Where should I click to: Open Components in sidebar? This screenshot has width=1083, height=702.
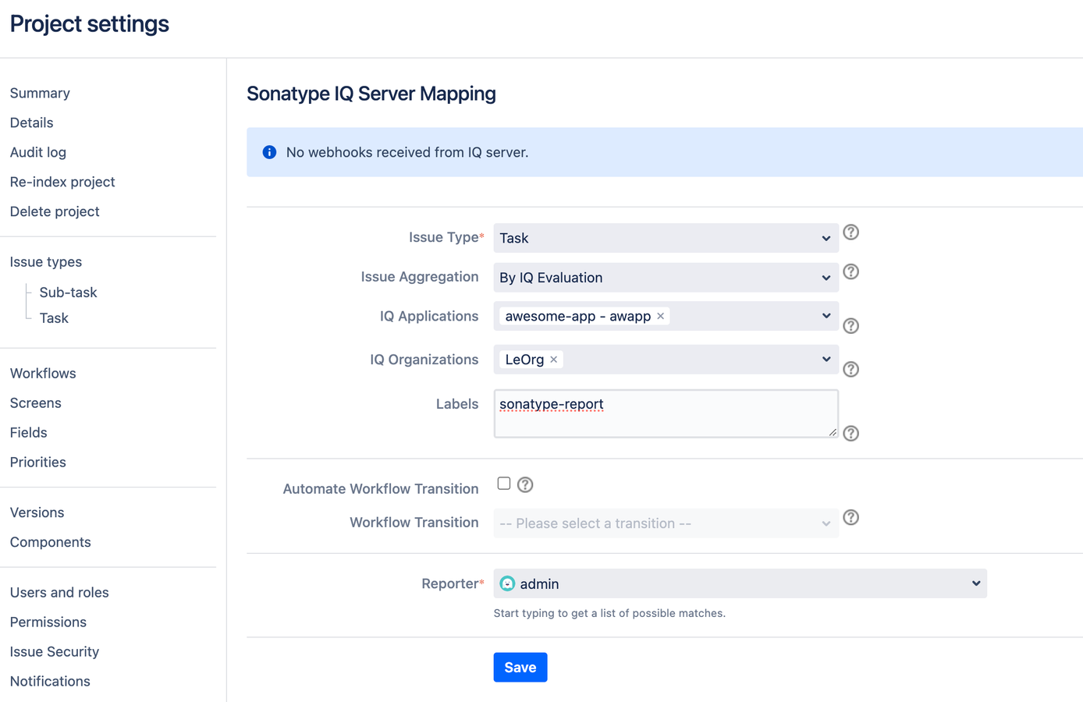tap(51, 542)
